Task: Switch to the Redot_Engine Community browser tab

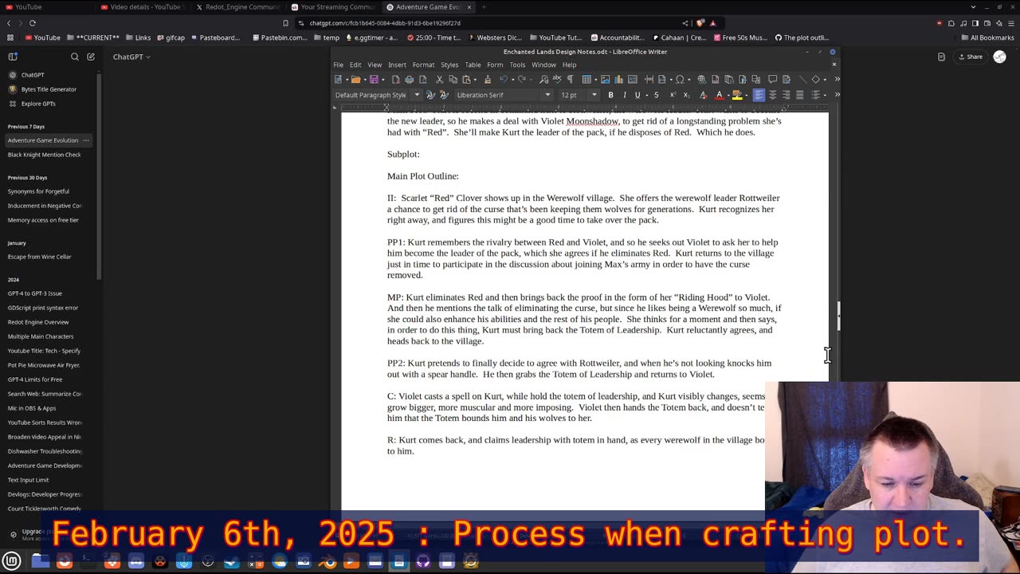Action: (237, 7)
